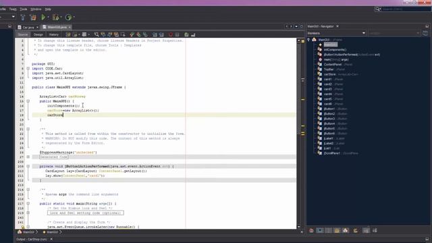The image size is (432, 243).
Task: Toggle Show Fields filter in Navigator
Action: click(x=320, y=231)
